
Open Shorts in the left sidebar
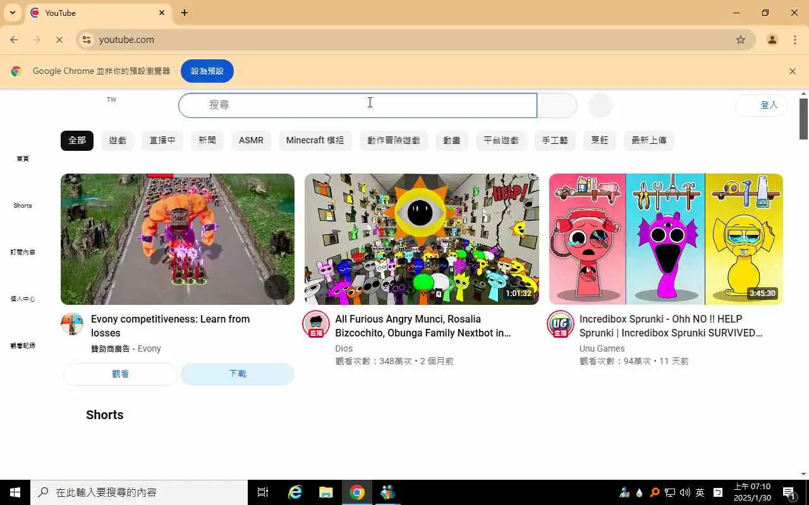pyautogui.click(x=23, y=205)
